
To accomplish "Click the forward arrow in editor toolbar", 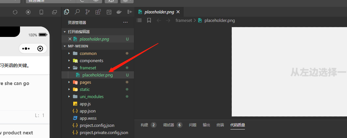I will point(168,21).
